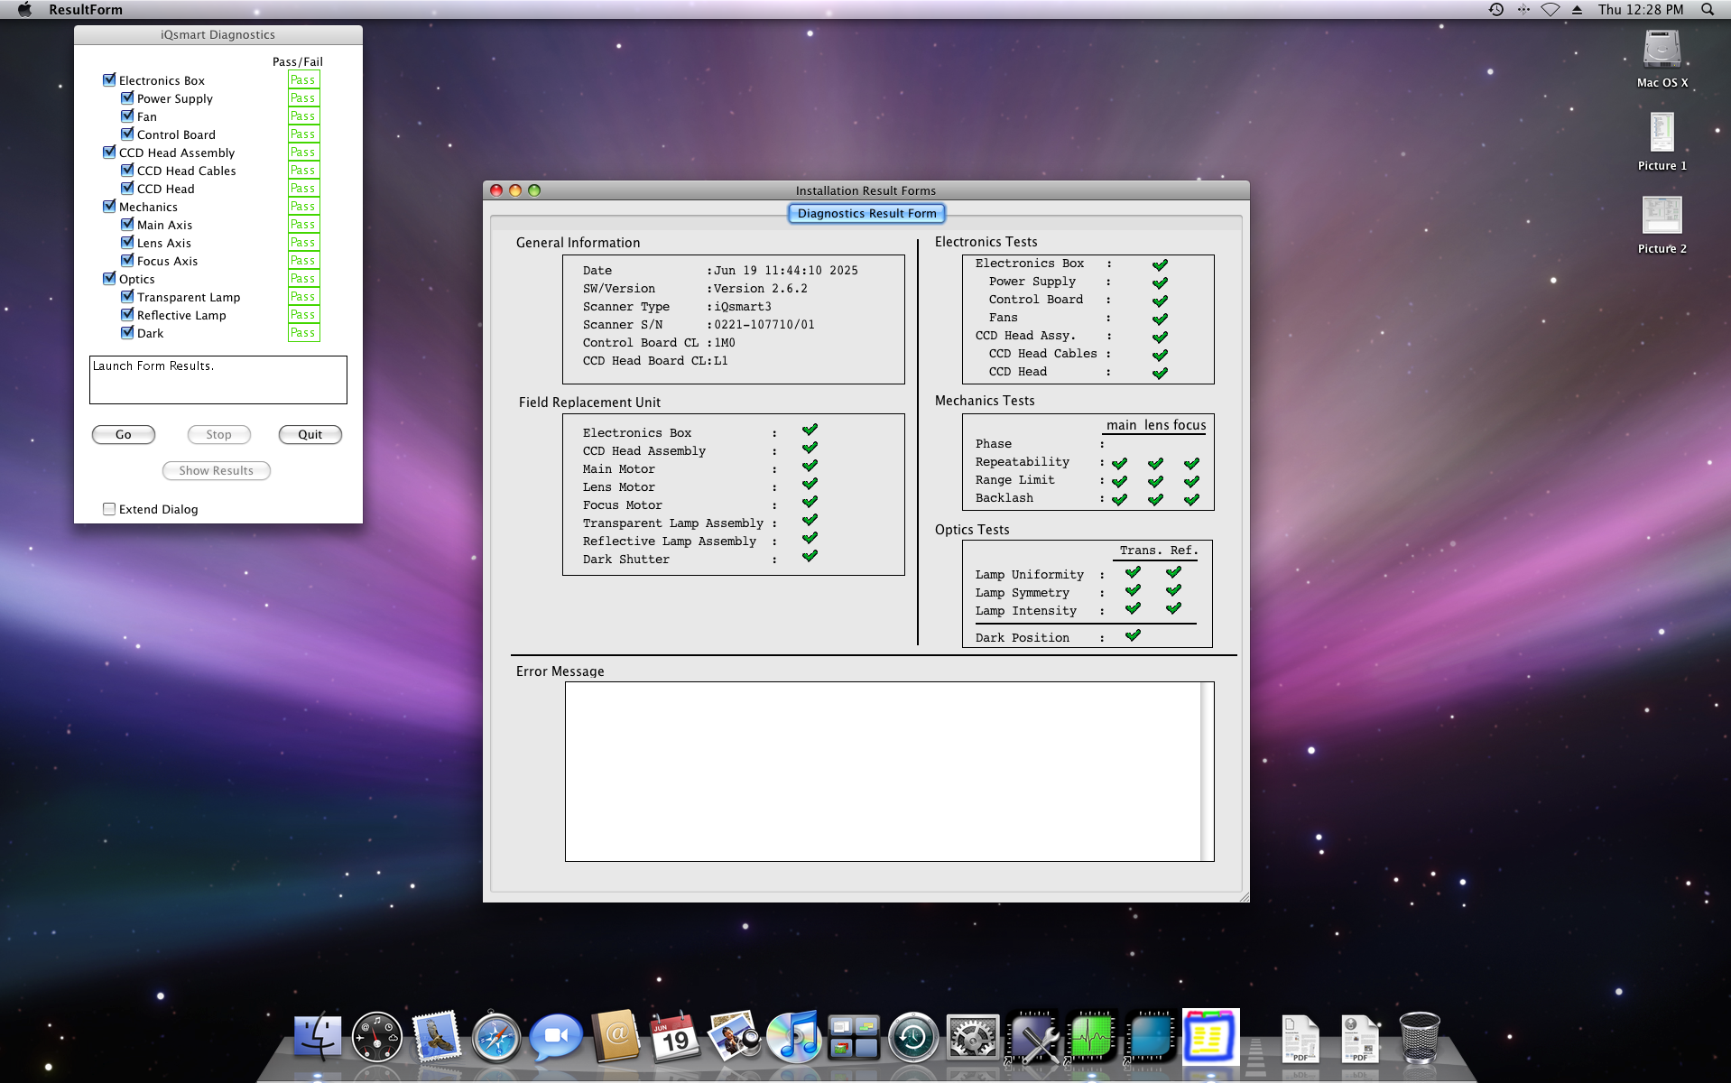1731x1083 pixels.
Task: Open the Apple menu
Action: coord(24,9)
